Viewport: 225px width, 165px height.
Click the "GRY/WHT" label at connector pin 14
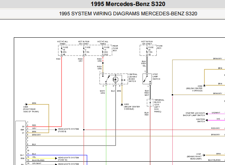[37, 163]
